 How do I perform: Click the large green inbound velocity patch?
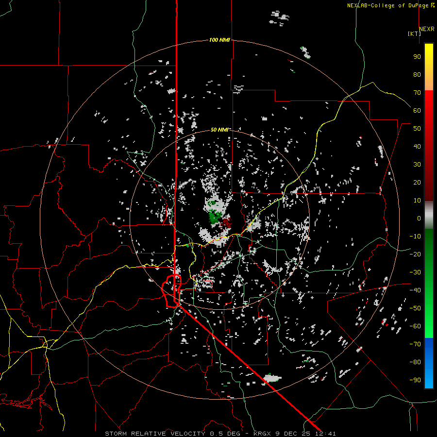tap(215, 218)
